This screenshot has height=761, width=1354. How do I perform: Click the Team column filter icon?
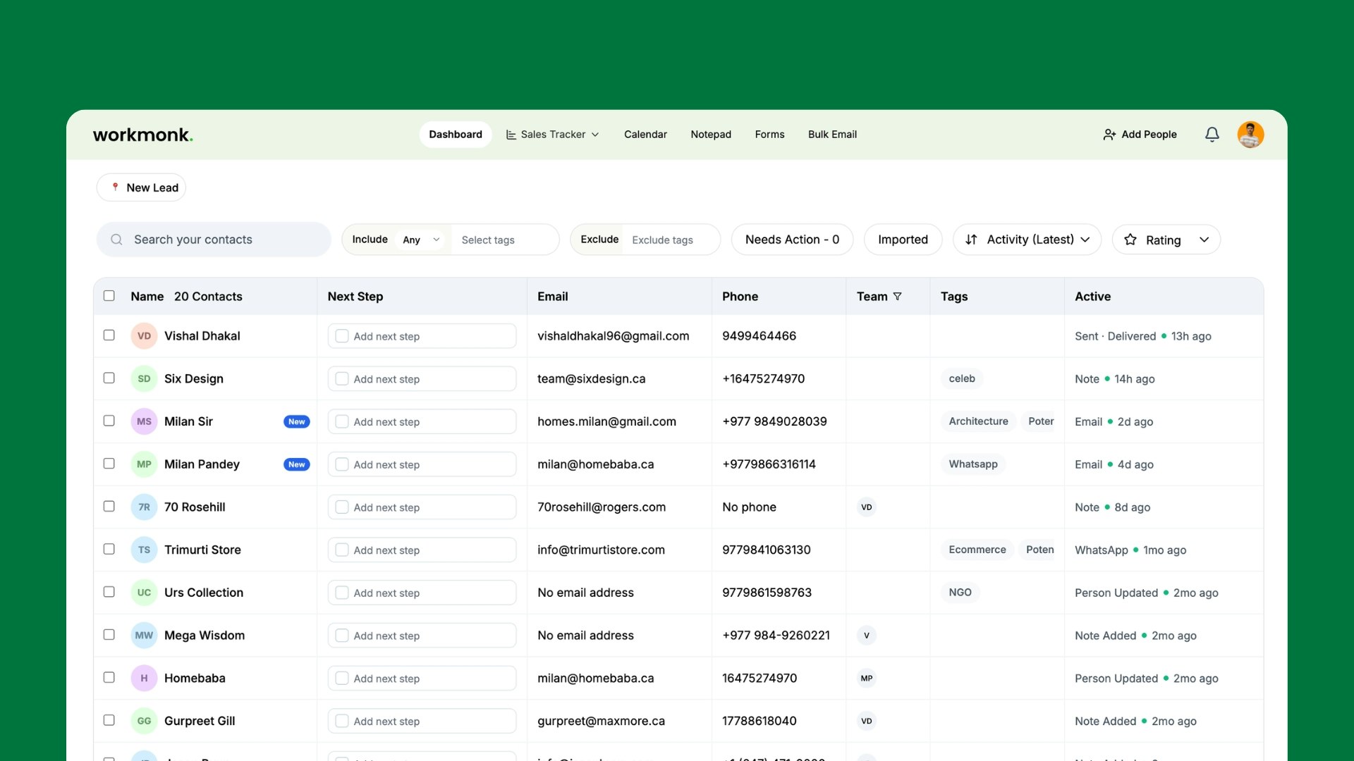pyautogui.click(x=898, y=297)
